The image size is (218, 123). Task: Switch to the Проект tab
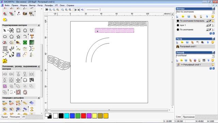point(4,117)
